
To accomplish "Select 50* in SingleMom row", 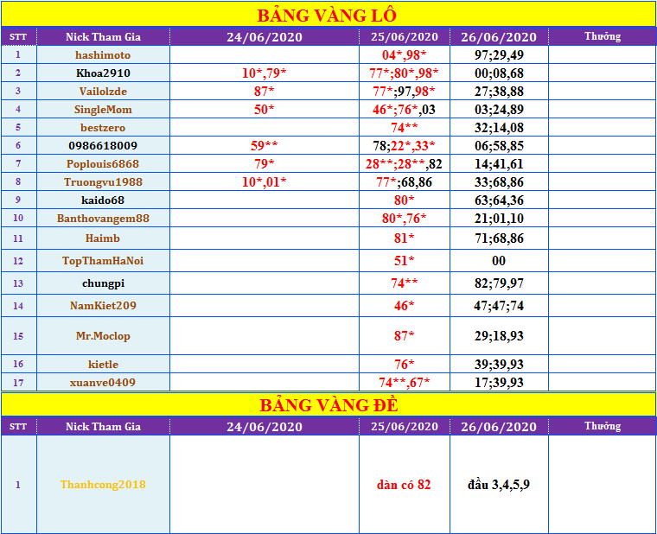I will click(265, 110).
